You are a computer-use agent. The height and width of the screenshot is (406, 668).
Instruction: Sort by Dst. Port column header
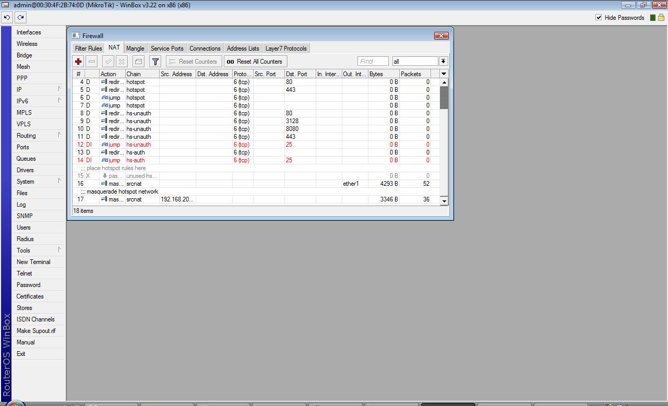tap(300, 74)
